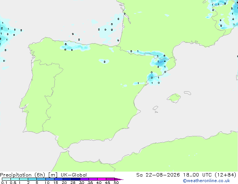Click the 25–30 navy legend box
Screen dimensions: 238x184
pyautogui.click(x=76, y=179)
